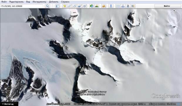The width and height of the screenshot is (182, 106).
Task: Click the search magnifier button
Action: 48,6
